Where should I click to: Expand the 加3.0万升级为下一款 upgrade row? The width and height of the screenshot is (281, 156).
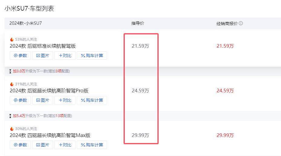[x=40, y=71]
